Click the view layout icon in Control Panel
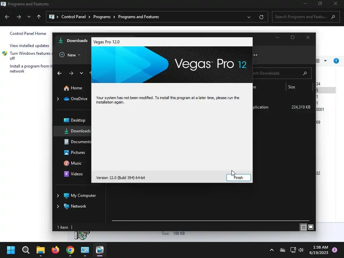The height and width of the screenshot is (258, 344). point(318,61)
